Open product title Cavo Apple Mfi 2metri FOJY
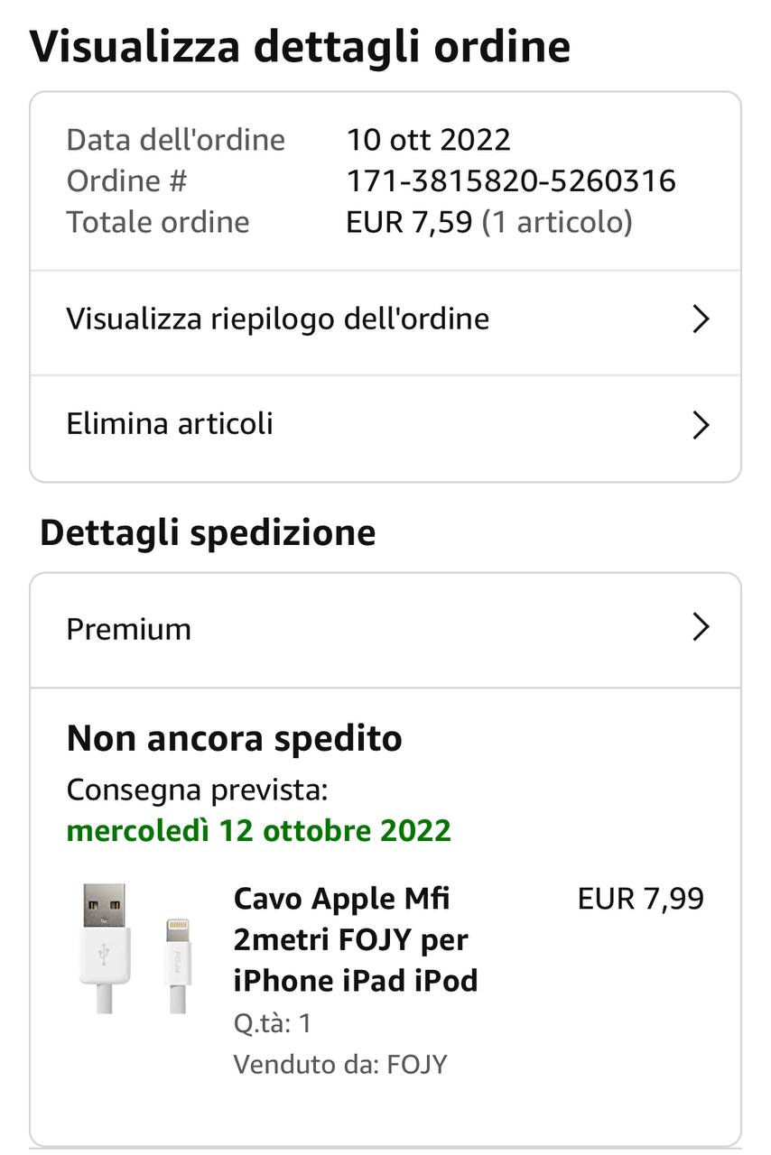The image size is (771, 1155). coord(355,939)
